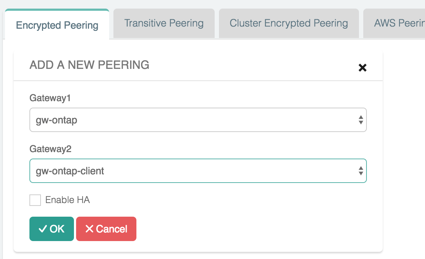Close the Add a New Peering panel
The image size is (425, 259).
[363, 67]
